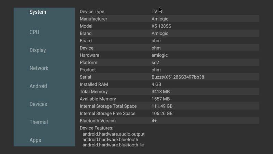The image size is (273, 154).
Task: Click the Total Memory row
Action: coord(169,92)
